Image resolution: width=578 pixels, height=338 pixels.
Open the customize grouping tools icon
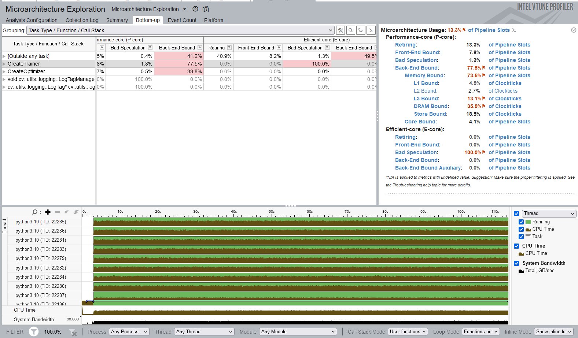click(340, 30)
